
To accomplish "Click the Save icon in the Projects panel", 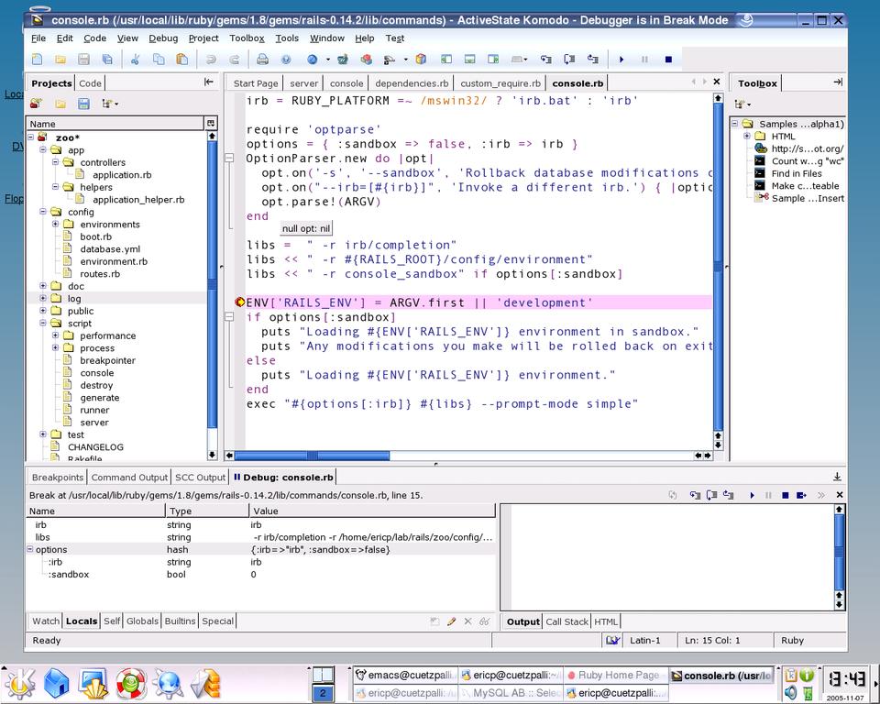I will (83, 104).
